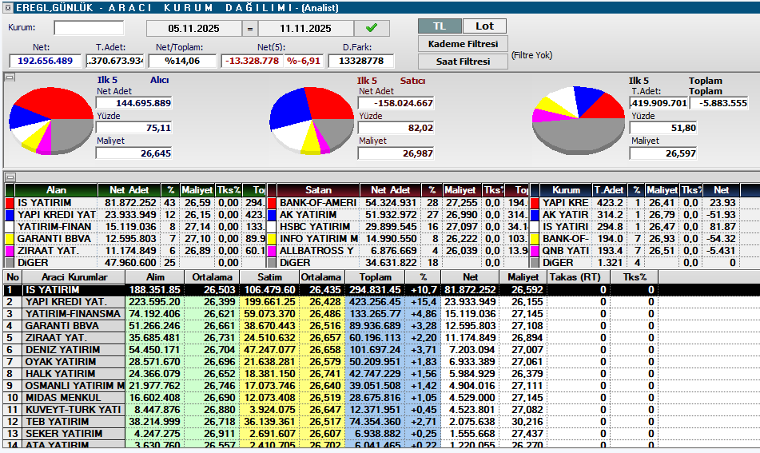Screen dimensions: 760x453
Task: Collapse the pie charts panel
Action: (x=9, y=77)
